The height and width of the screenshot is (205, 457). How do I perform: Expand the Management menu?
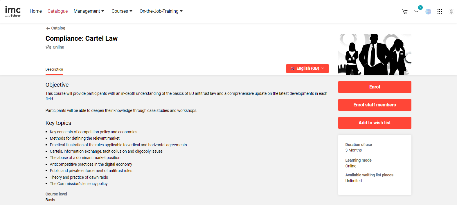tap(89, 11)
